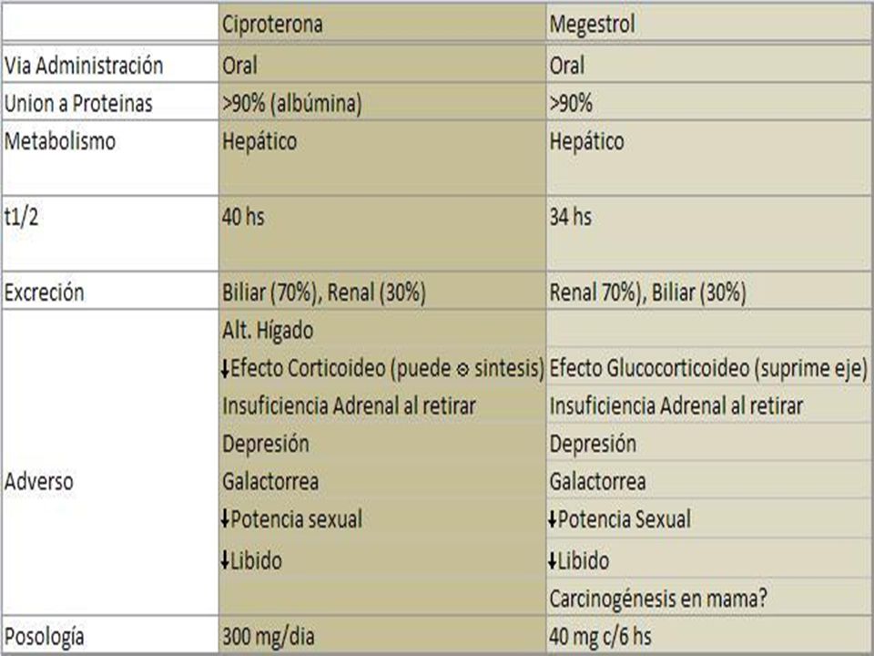Select the Carcinogénesis en mama? cell
Viewport: 874px width, 656px height.
click(x=709, y=598)
